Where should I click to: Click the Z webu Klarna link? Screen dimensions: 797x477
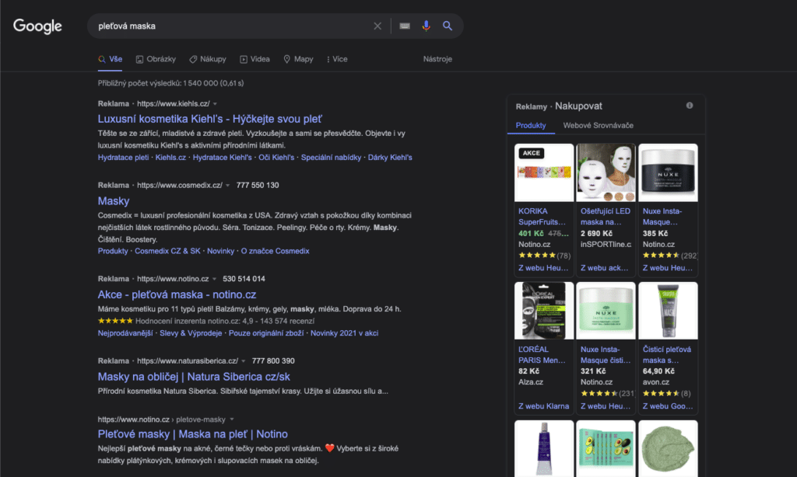point(543,406)
